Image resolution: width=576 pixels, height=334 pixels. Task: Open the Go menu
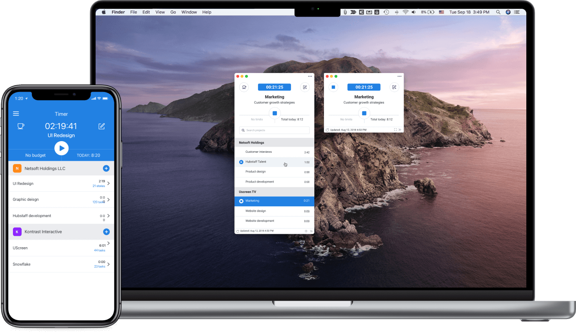pyautogui.click(x=173, y=12)
